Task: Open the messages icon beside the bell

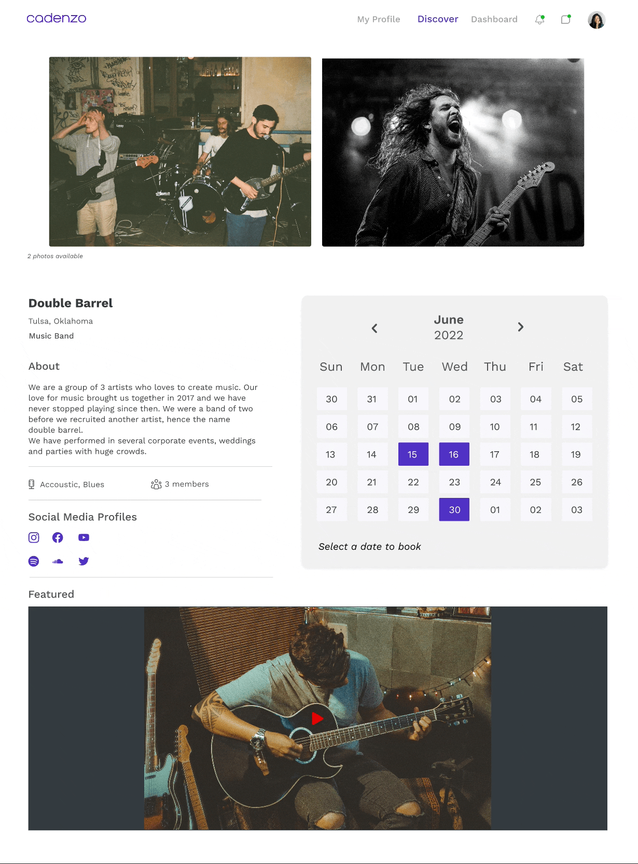Action: (566, 20)
